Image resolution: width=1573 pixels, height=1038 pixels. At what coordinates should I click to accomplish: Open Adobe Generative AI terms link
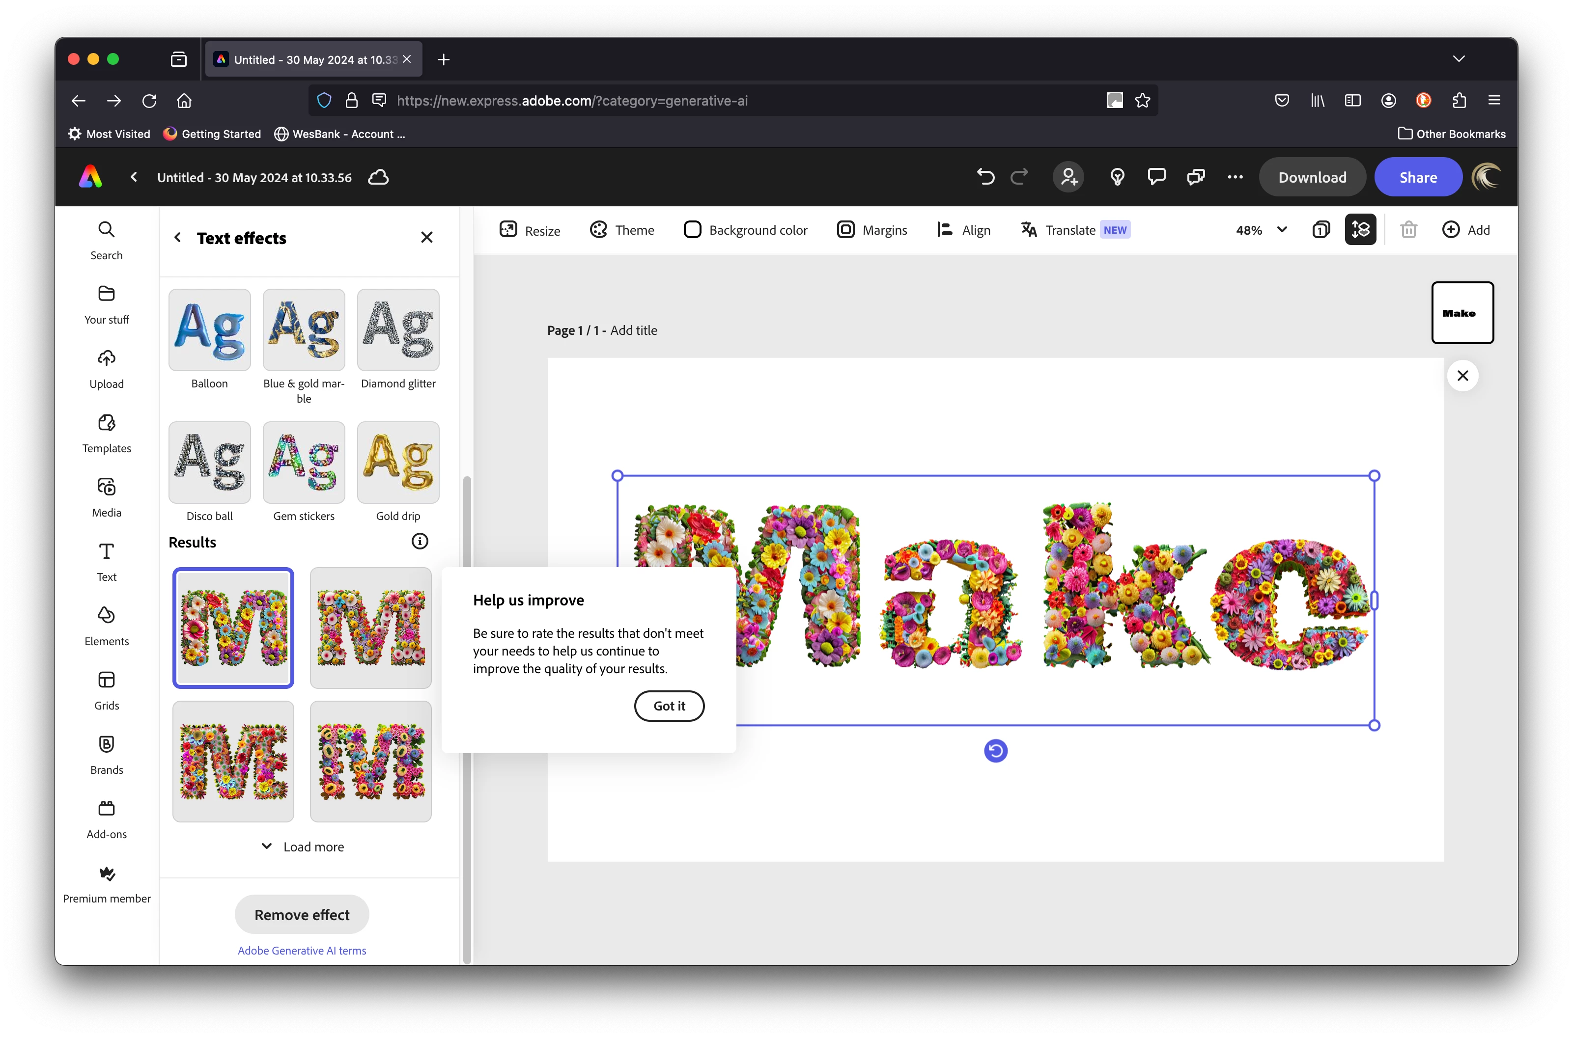pyautogui.click(x=301, y=950)
